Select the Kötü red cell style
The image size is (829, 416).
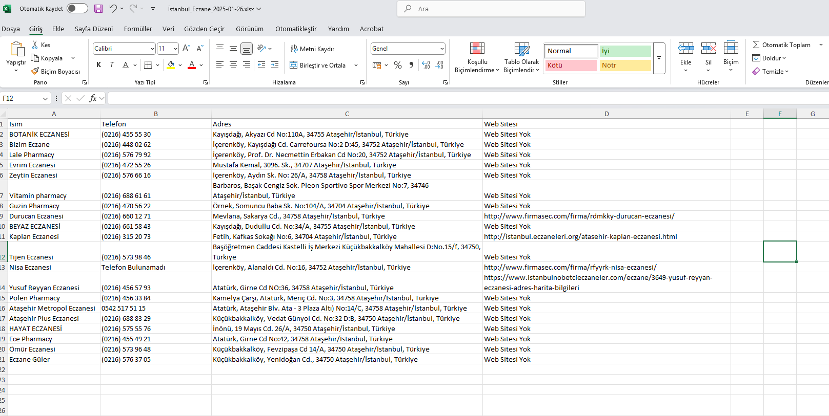(x=571, y=65)
